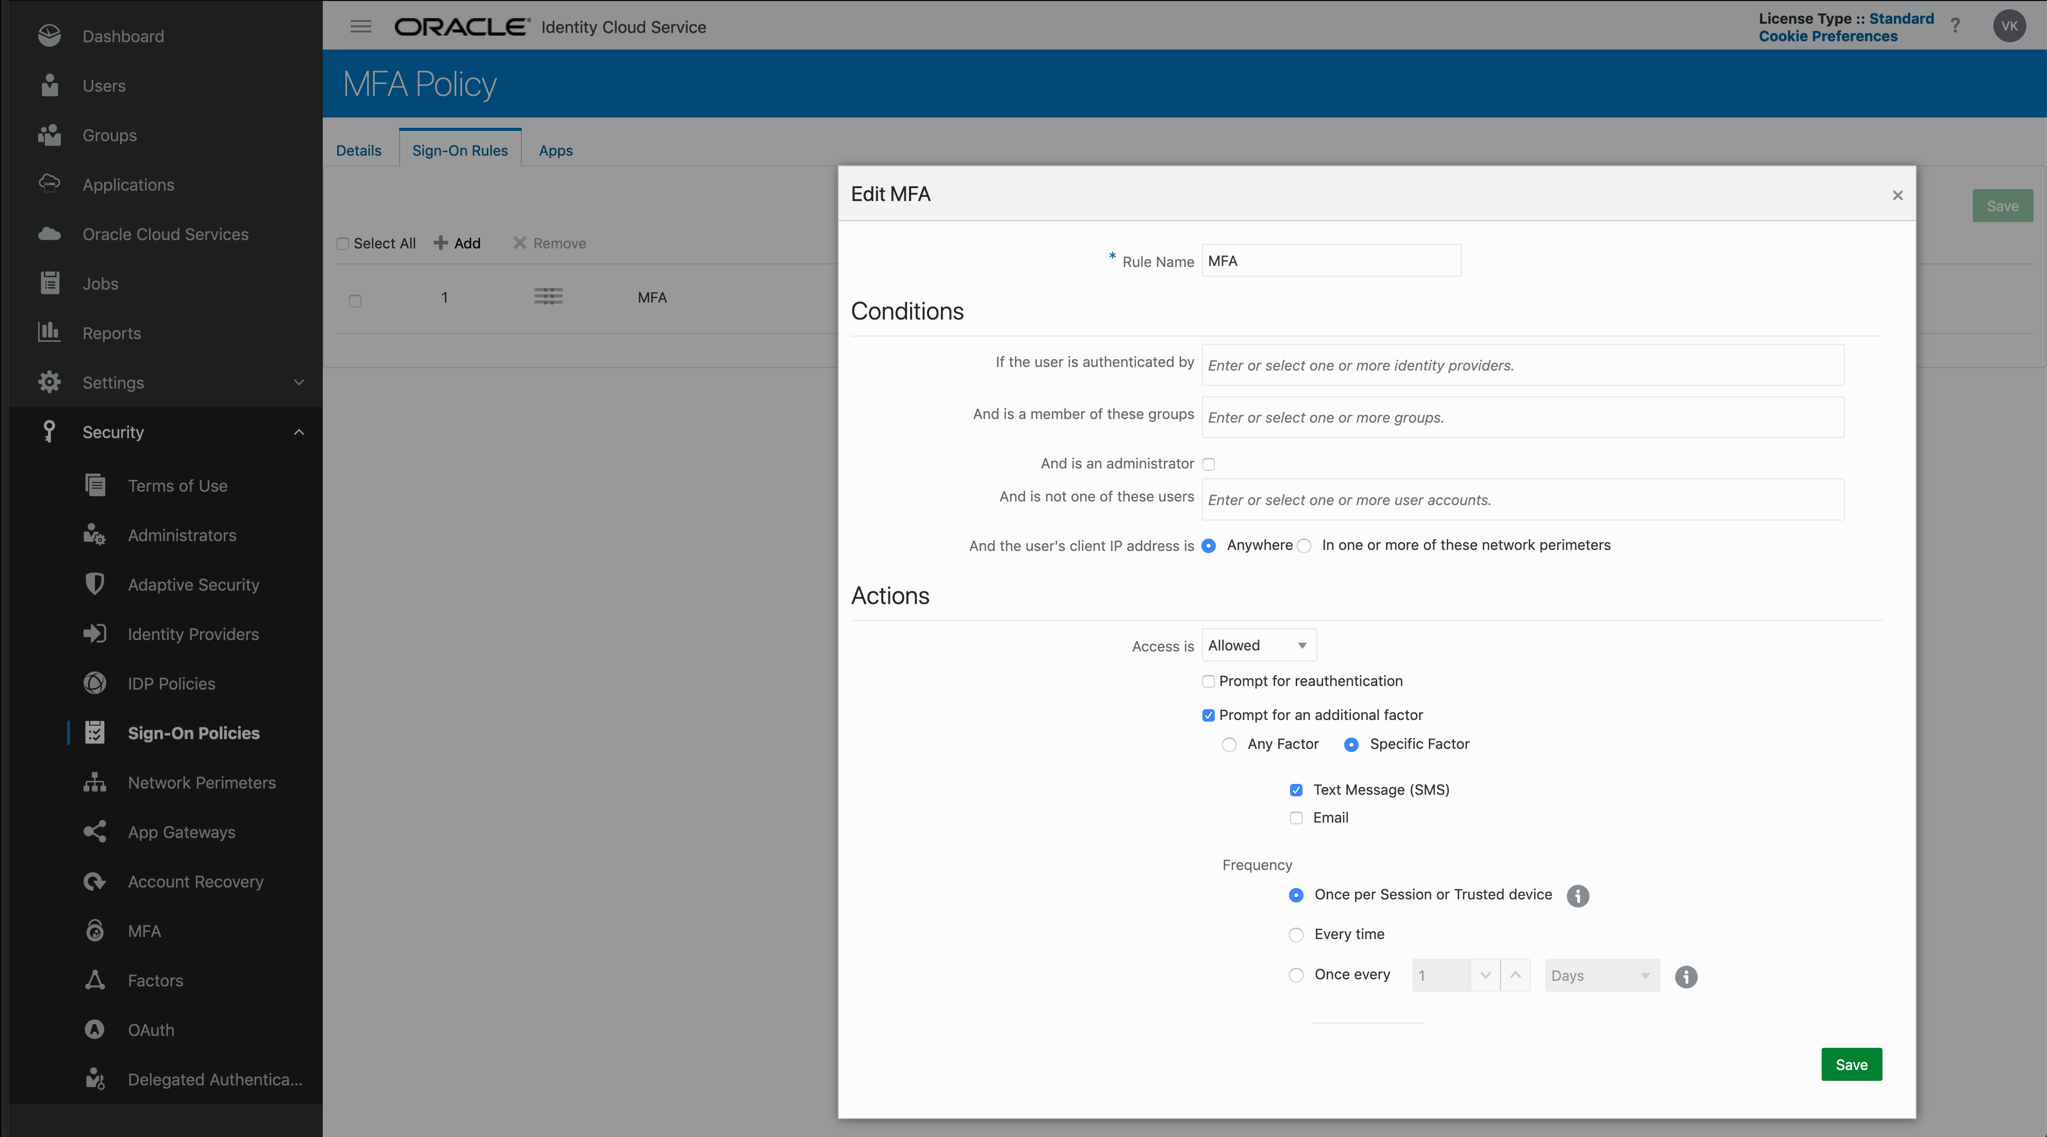Viewport: 2047px width, 1137px height.
Task: Open the hamburger navigation menu icon
Action: (x=361, y=26)
